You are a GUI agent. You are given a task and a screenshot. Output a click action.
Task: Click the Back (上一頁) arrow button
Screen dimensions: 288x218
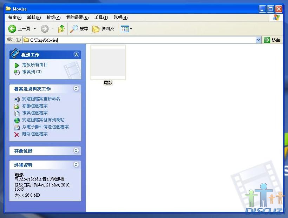[x=12, y=29]
